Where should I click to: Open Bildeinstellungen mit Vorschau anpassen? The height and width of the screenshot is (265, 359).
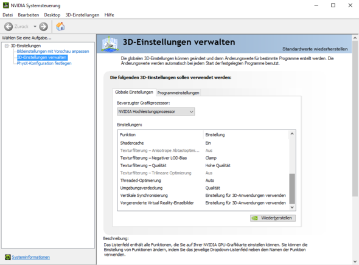[53, 51]
